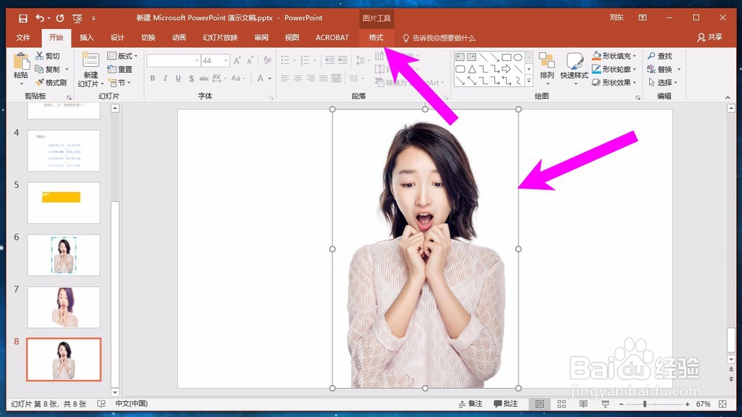
Task: Switch to the 格式 picture format tab
Action: [376, 37]
